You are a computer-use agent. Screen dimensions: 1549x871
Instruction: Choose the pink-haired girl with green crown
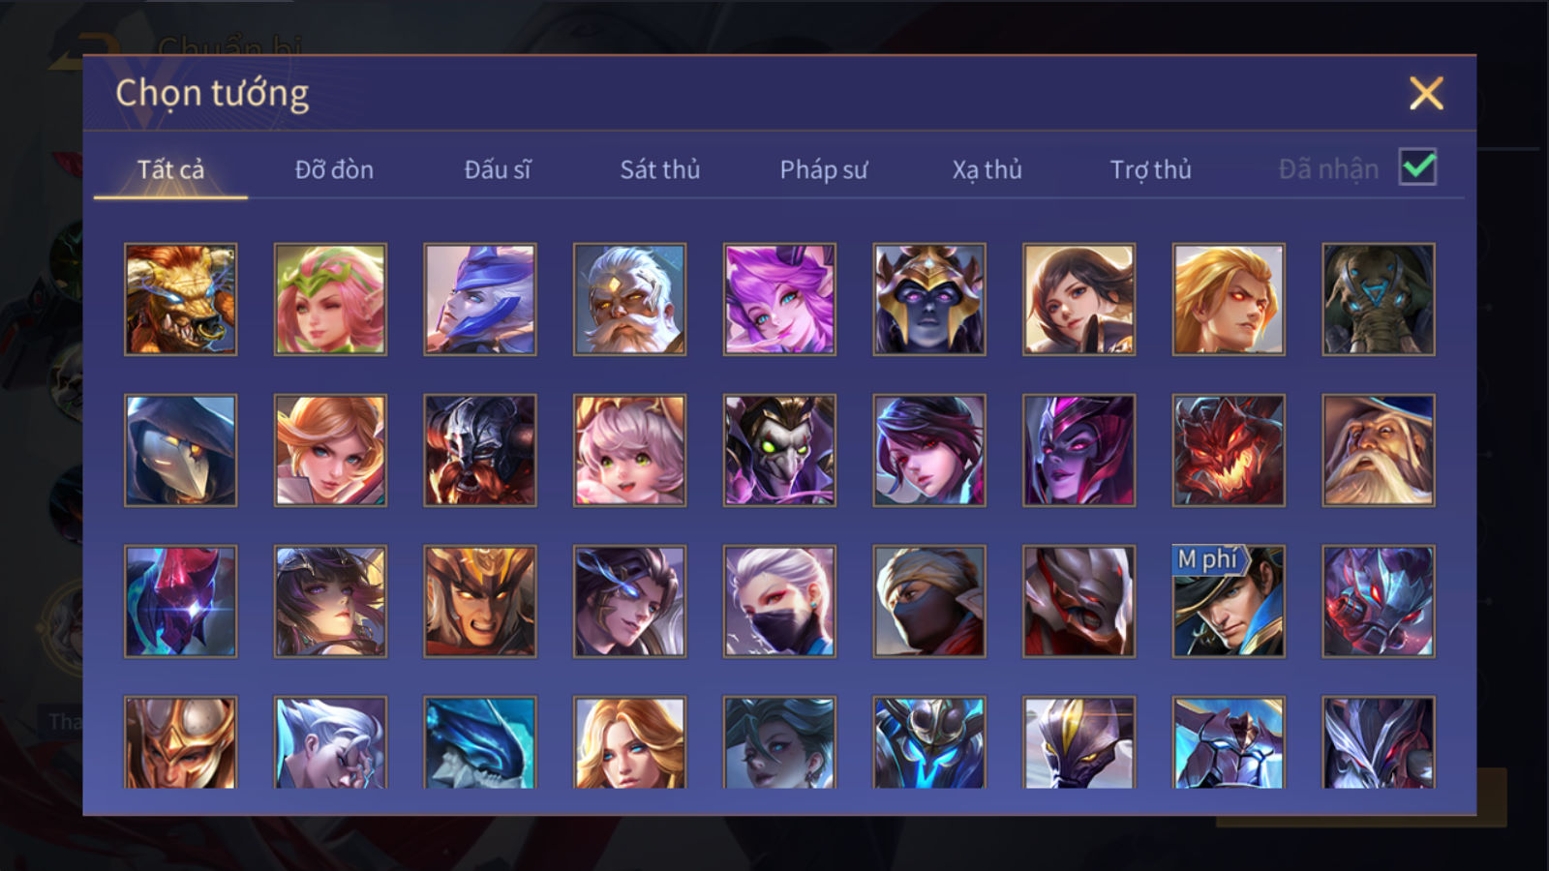click(x=330, y=299)
